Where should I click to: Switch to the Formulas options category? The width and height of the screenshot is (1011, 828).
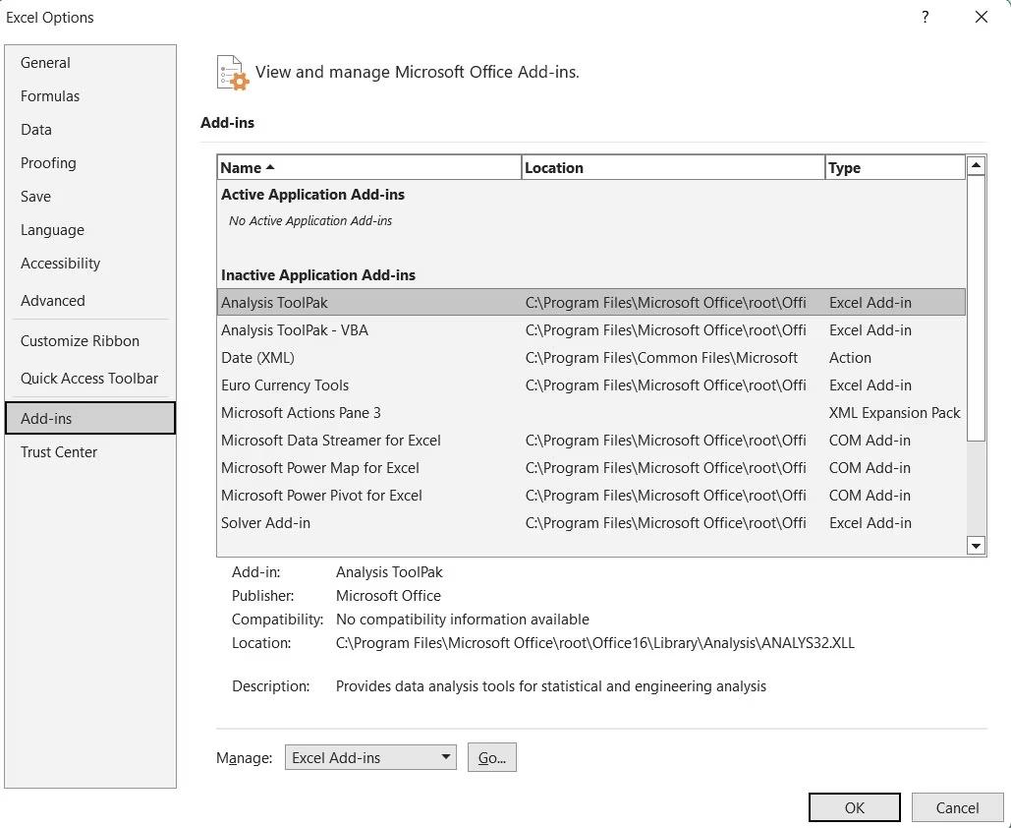coord(50,96)
